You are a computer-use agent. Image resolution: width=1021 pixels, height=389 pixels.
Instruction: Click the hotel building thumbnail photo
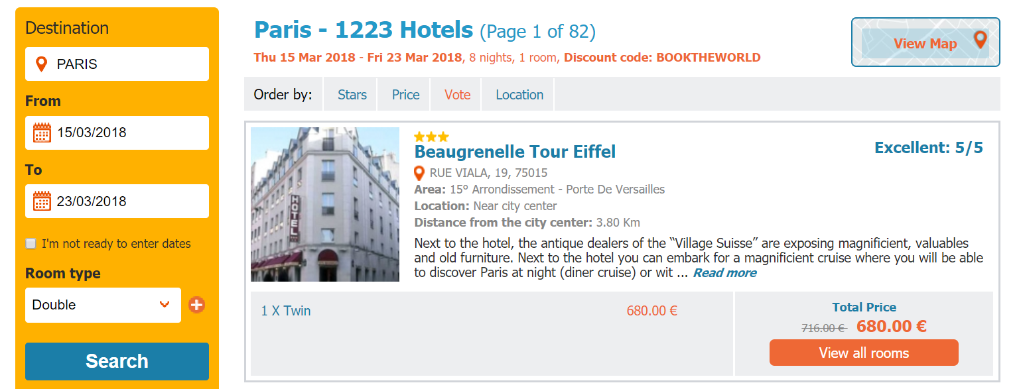coord(325,204)
